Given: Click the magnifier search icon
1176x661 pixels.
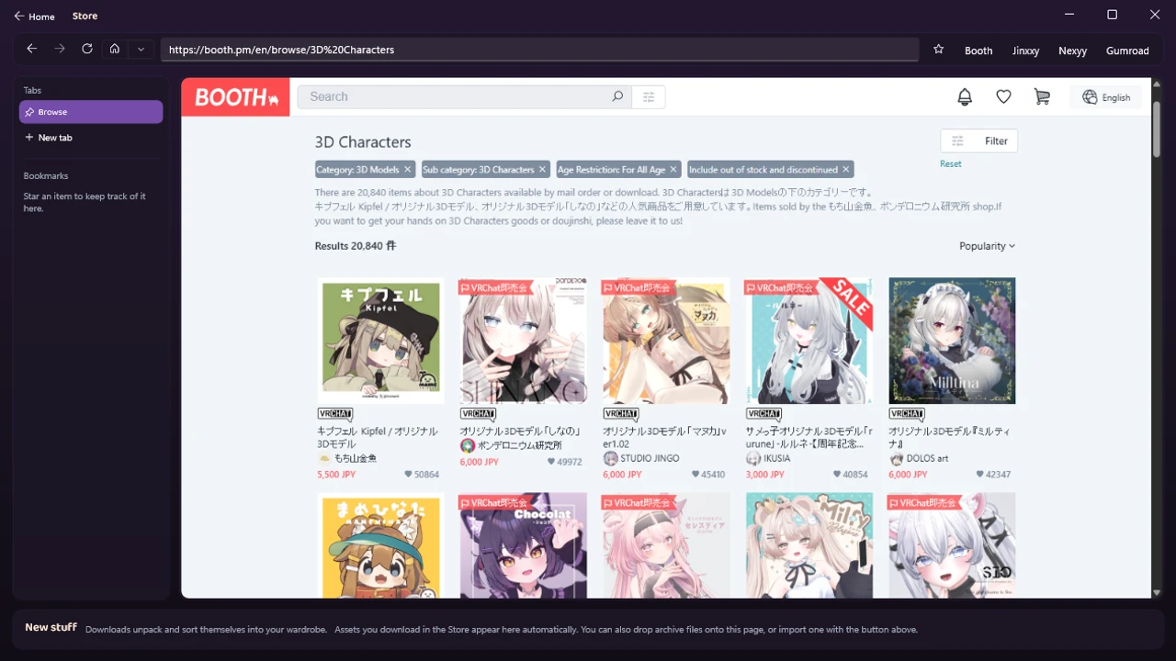Looking at the screenshot, I should (617, 96).
